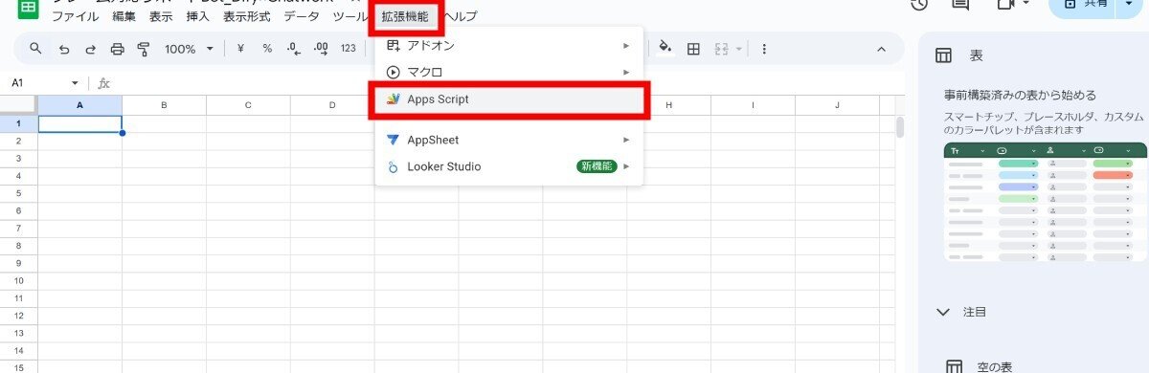Start a meeting via camera icon
The image size is (1149, 373).
1006,5
